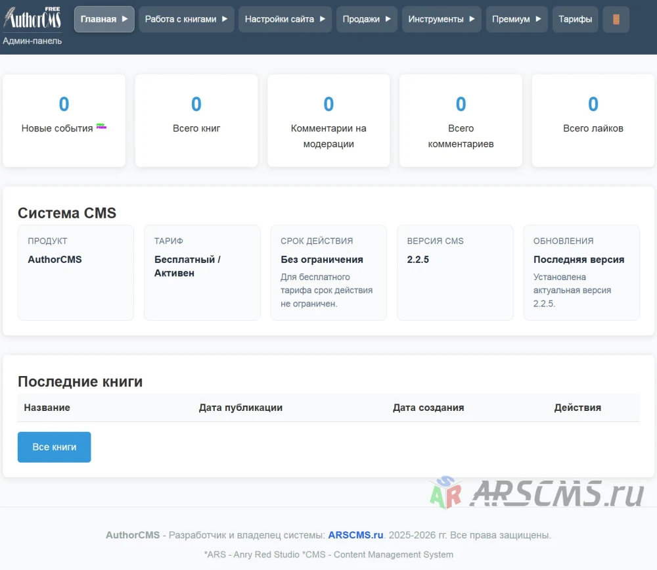Screen dimensions: 657x570
Task: Click the Название column header
Action: [x=47, y=408]
